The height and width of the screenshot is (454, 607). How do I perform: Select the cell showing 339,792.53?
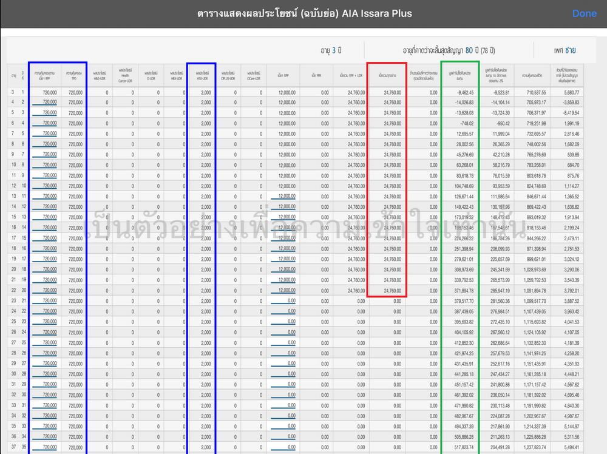pyautogui.click(x=464, y=280)
